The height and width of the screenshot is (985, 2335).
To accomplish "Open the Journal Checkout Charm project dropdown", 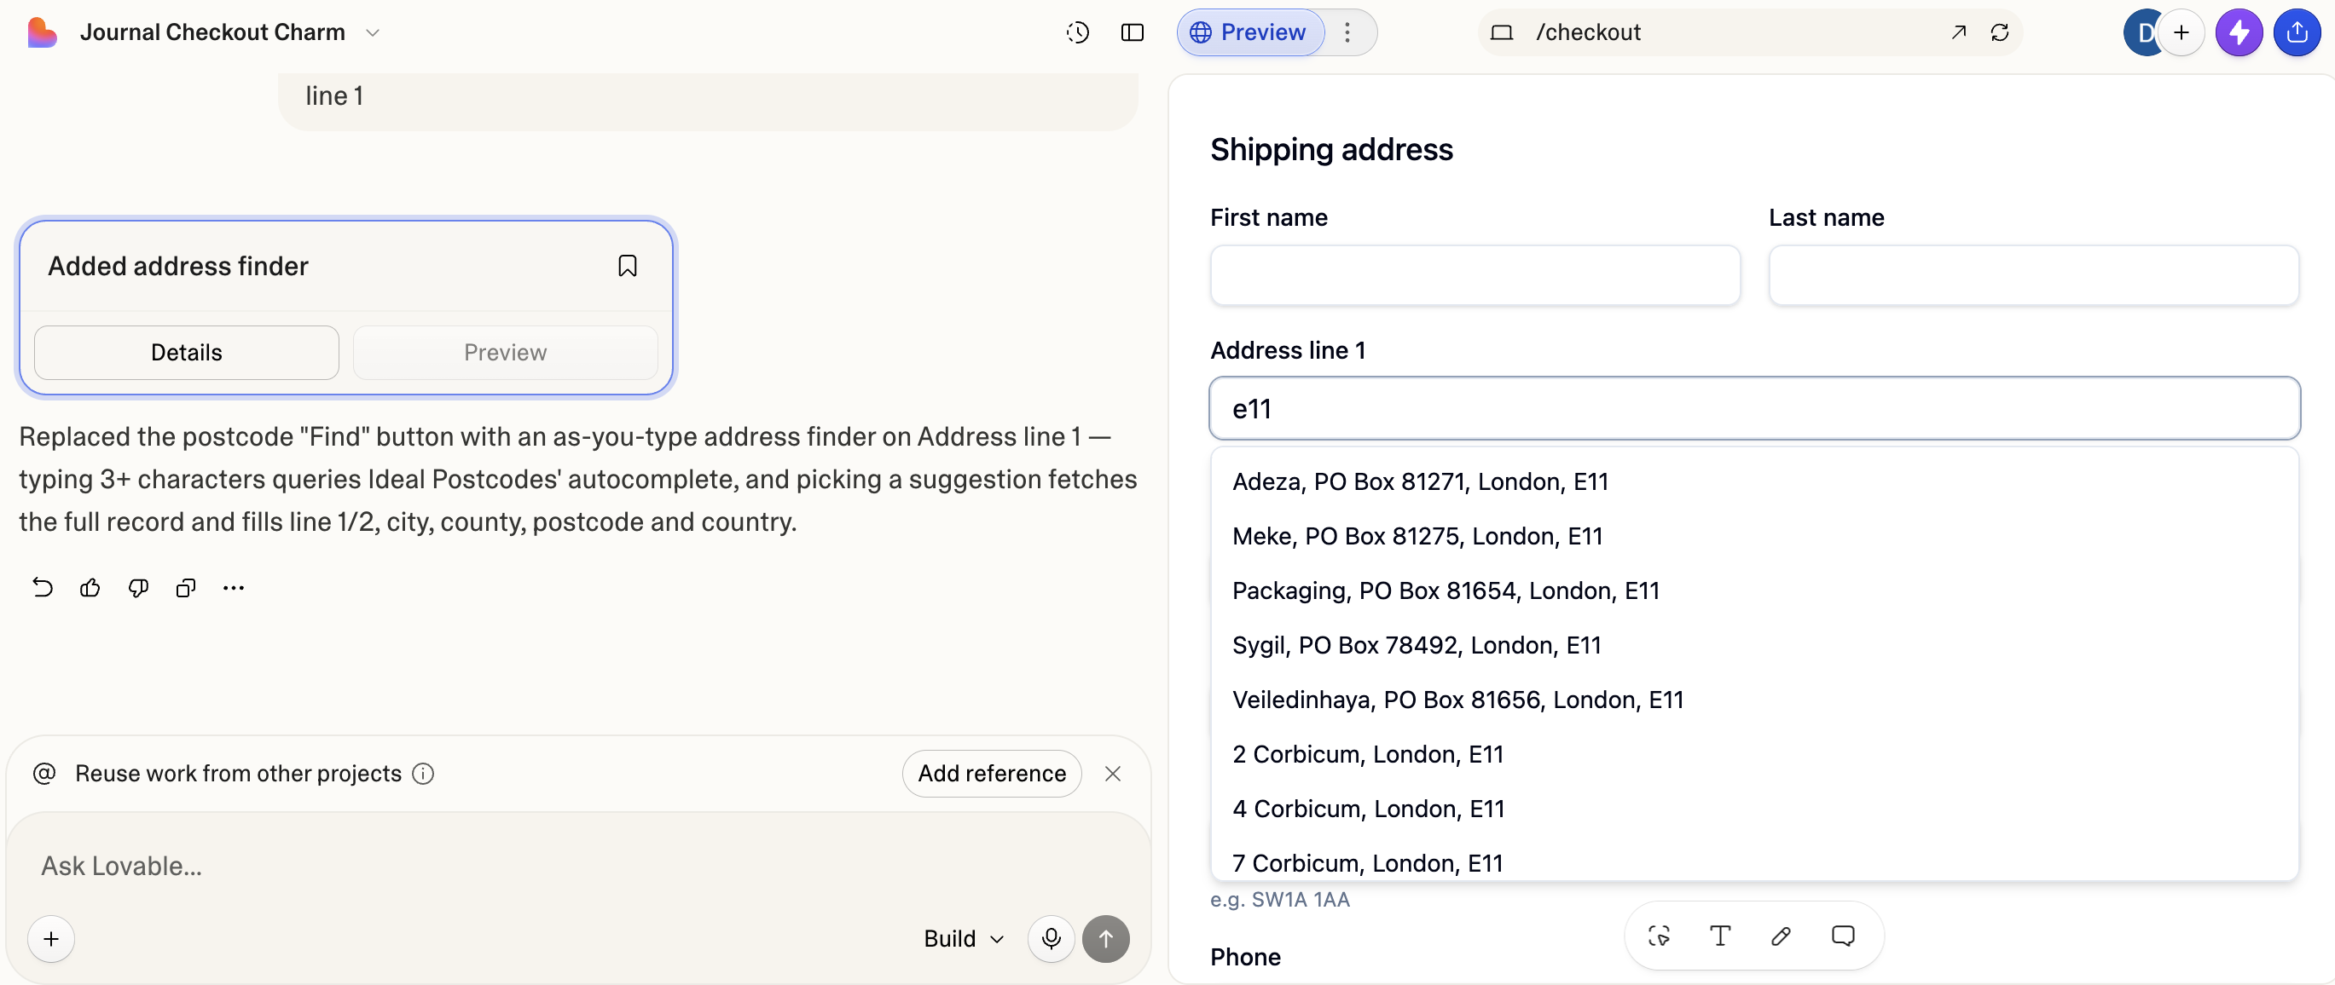I will point(230,32).
